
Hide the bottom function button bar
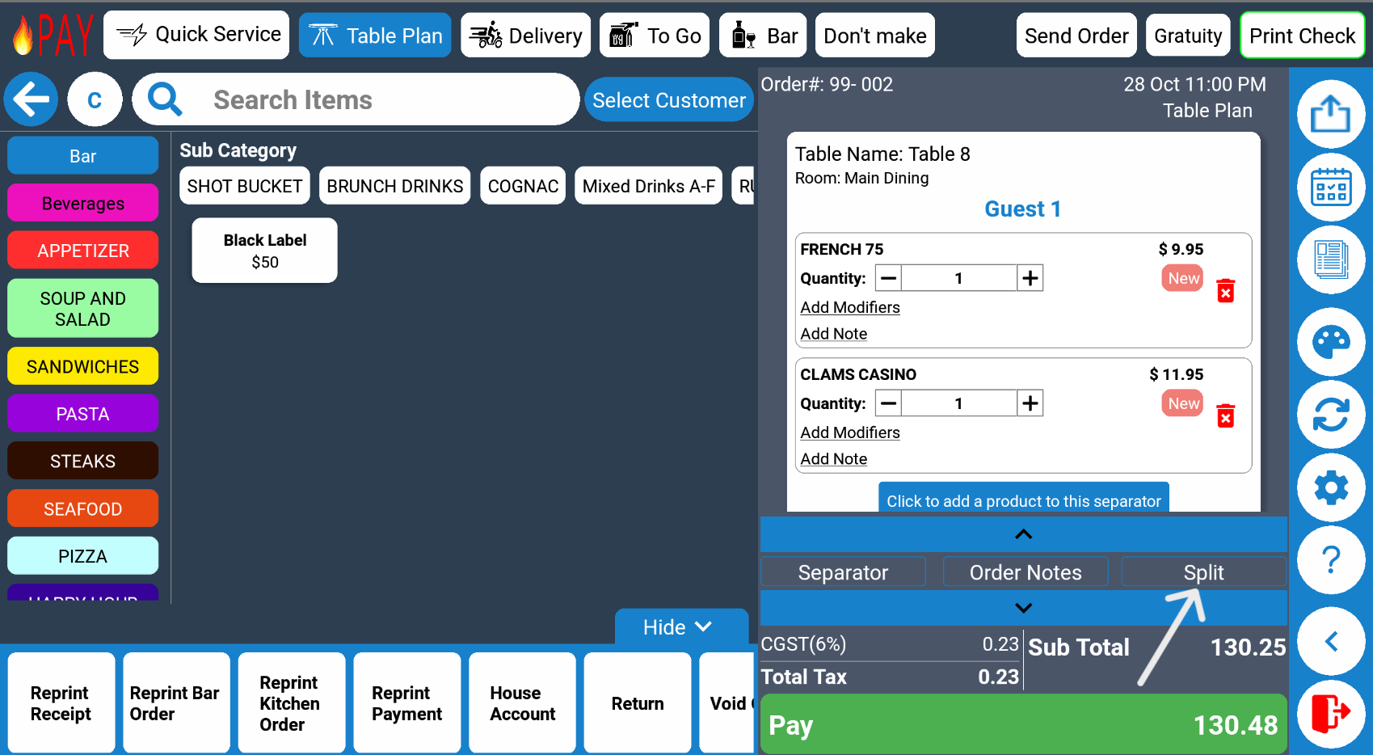tap(677, 627)
